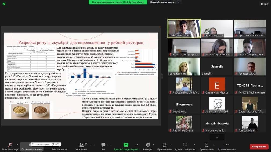This screenshot has width=271, height=152.
Task: Click muted mic icon on Літвіненко Ольга
Action: (x=170, y=131)
